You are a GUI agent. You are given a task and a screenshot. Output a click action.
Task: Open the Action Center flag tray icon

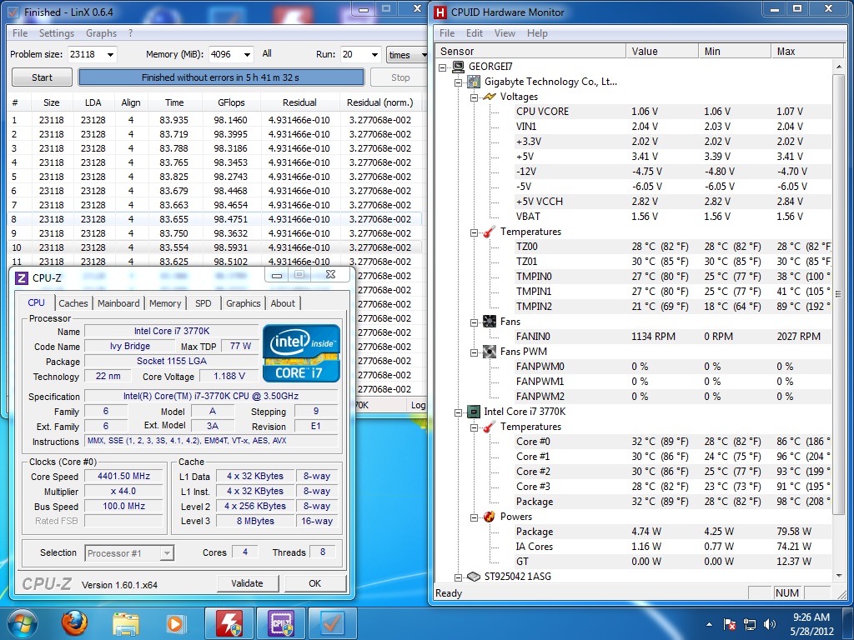pos(730,623)
